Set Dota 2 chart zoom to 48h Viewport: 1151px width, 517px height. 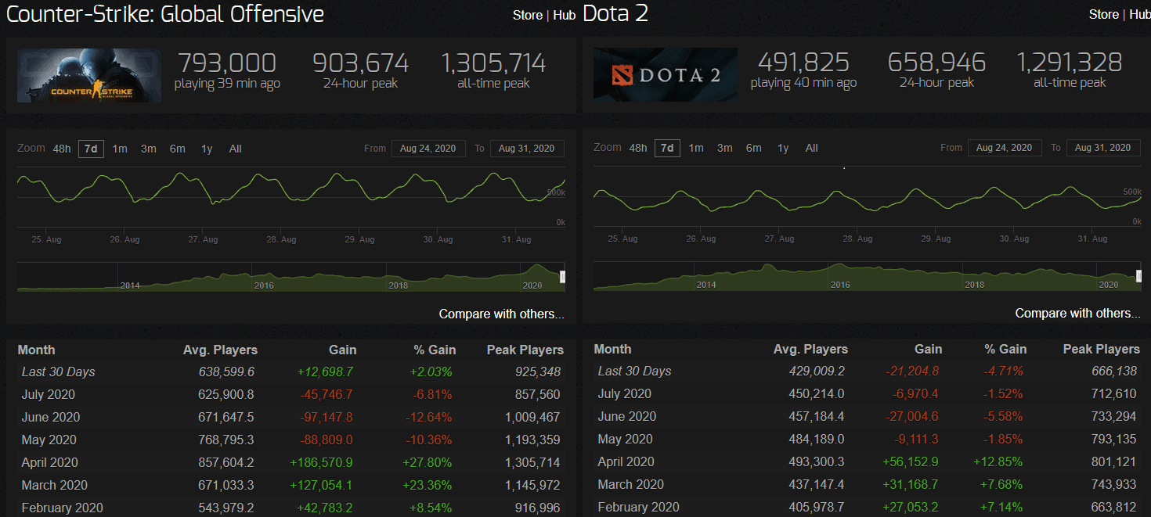tap(638, 148)
